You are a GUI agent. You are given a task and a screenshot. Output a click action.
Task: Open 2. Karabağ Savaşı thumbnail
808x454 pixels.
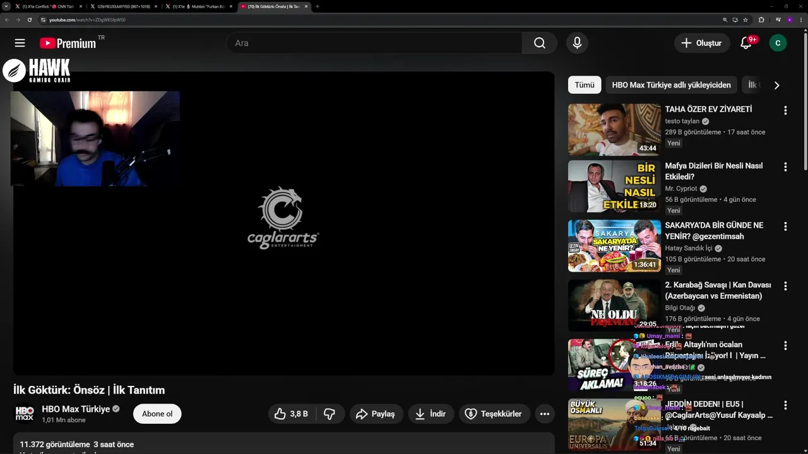[x=614, y=305]
